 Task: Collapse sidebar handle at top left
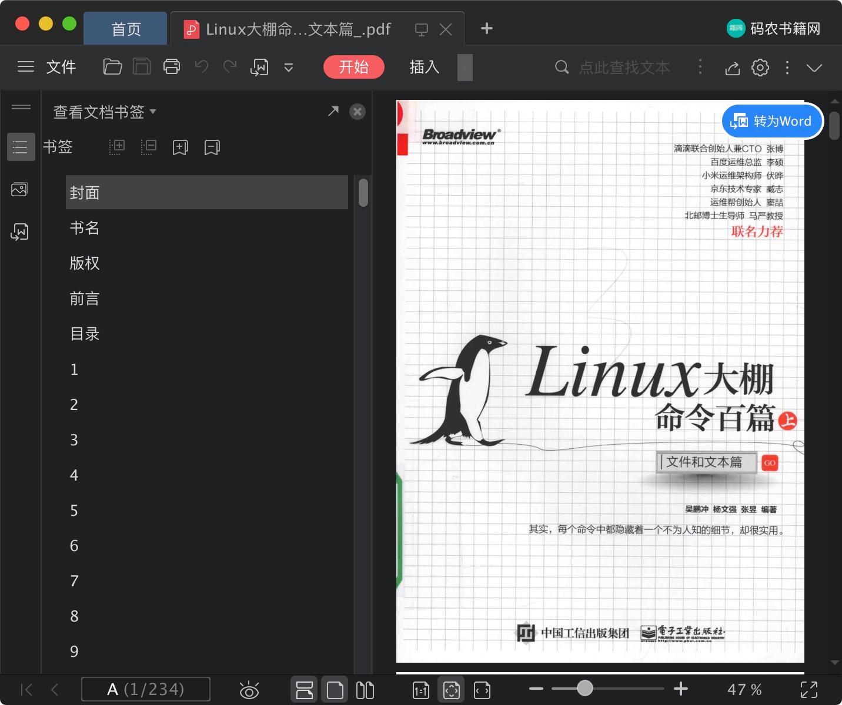tap(21, 107)
